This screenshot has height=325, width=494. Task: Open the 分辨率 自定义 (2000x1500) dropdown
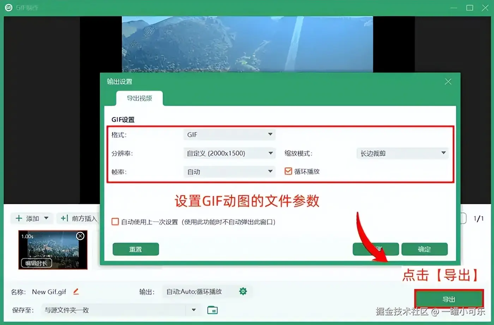click(229, 153)
